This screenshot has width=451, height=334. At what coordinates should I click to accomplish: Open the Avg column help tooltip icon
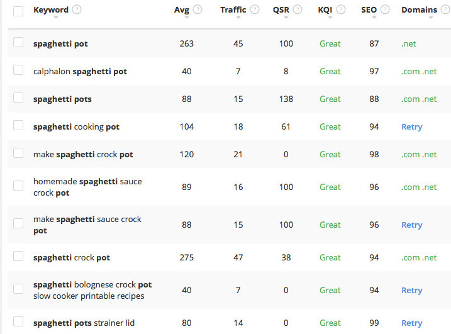(198, 9)
